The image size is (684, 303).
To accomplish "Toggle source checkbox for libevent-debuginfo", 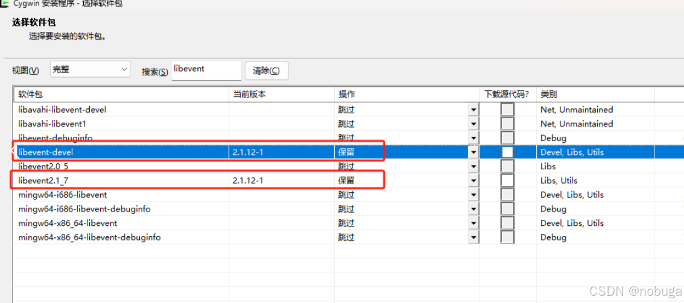I will point(507,138).
